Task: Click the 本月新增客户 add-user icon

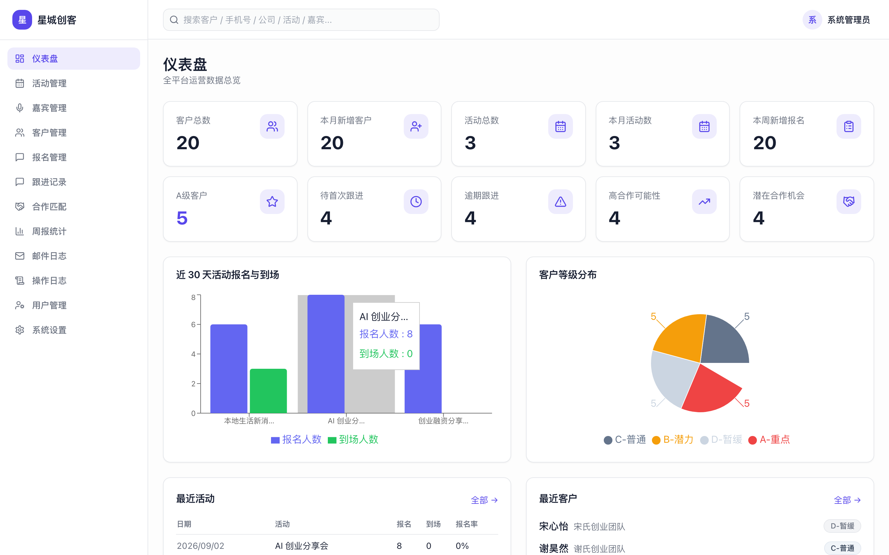Action: click(x=416, y=127)
